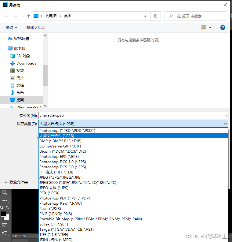Viewport: 232px width, 242px height.
Task: Select 桌面 in navigation pane
Action: tap(22, 100)
